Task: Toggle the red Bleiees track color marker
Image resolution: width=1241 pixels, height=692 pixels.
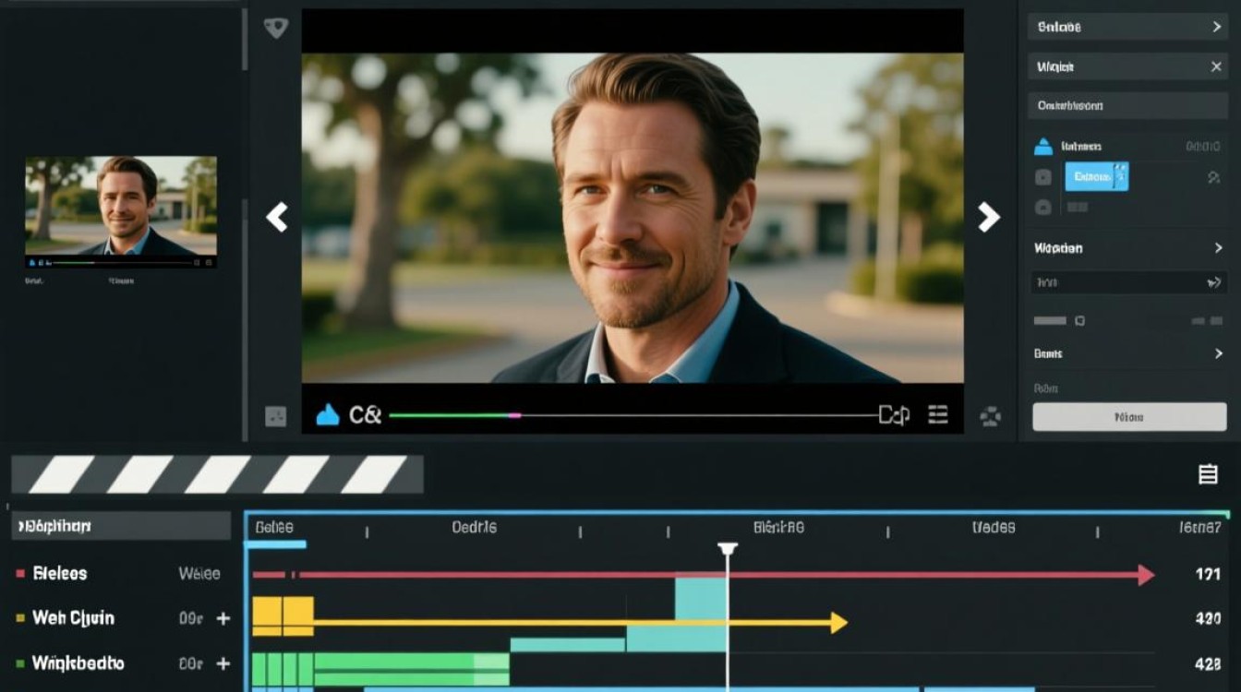Action: coord(20,574)
